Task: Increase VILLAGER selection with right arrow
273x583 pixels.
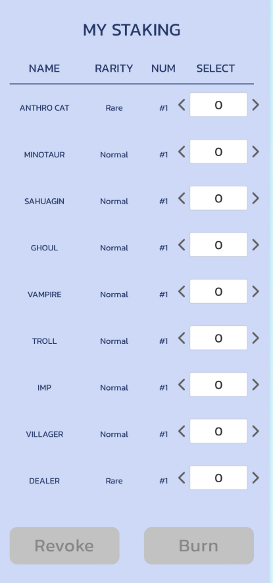Action: point(255,431)
